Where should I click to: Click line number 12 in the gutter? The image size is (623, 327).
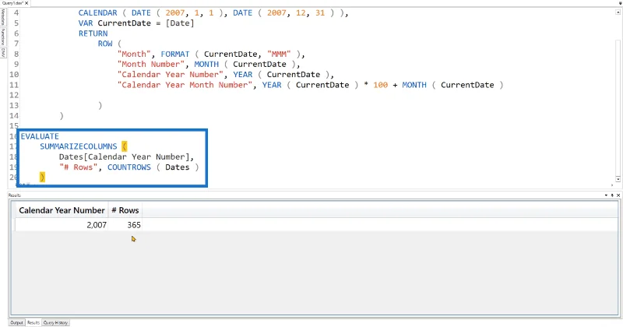click(14, 95)
